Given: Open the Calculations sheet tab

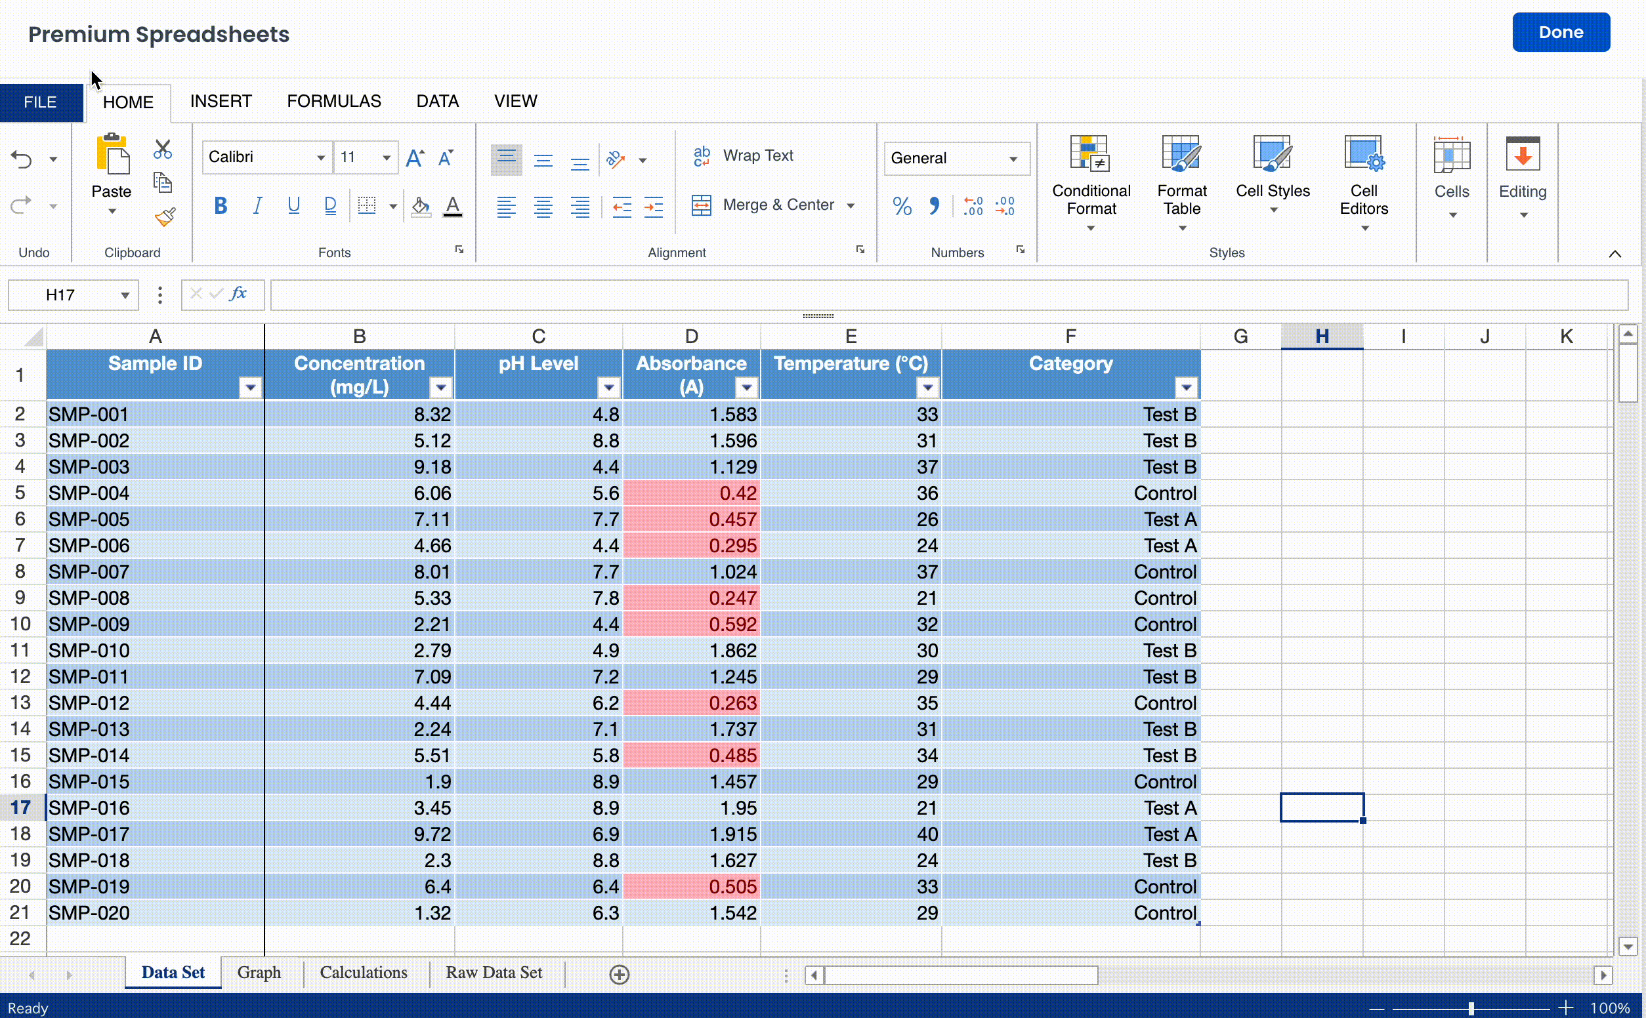Looking at the screenshot, I should pos(363,972).
